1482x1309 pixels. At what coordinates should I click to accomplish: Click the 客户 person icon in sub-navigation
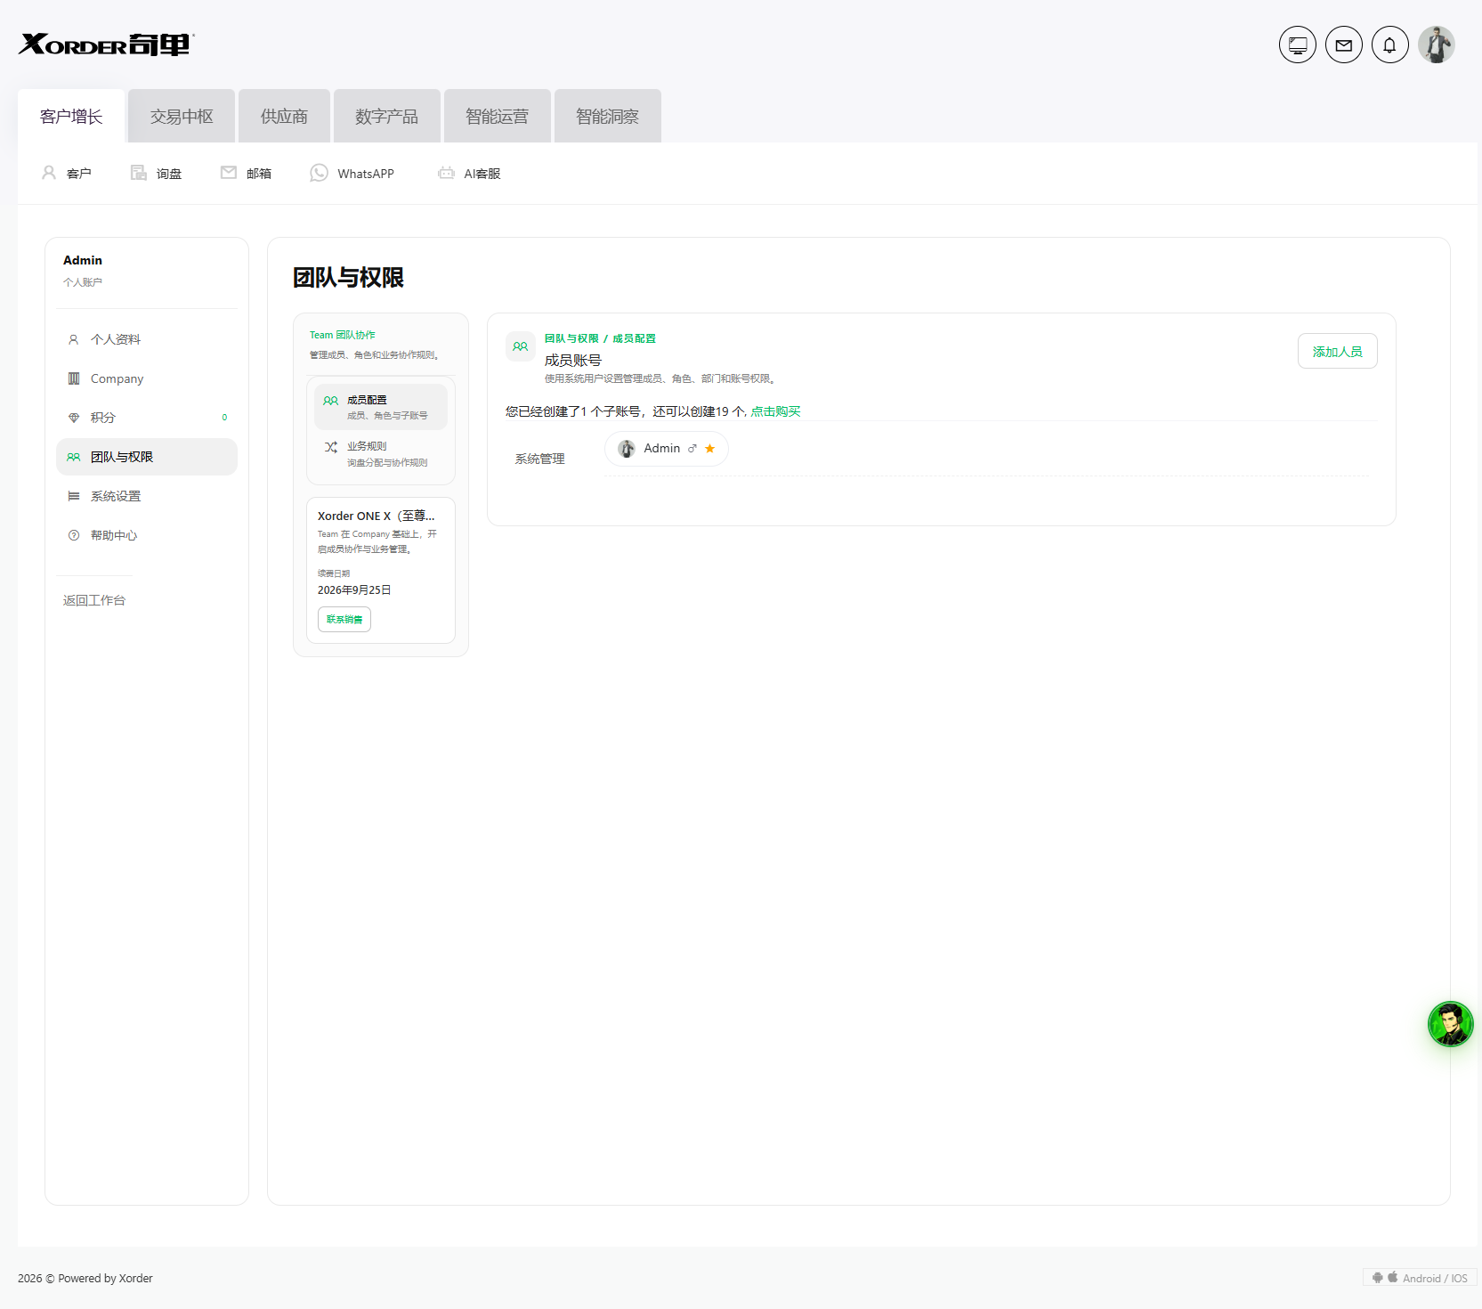pyautogui.click(x=49, y=173)
